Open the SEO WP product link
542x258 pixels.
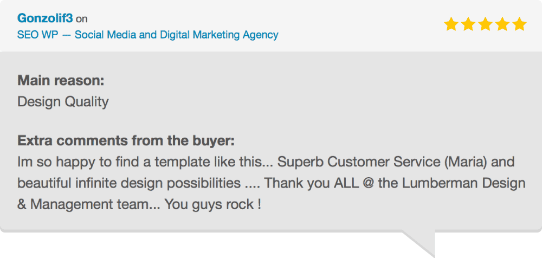(148, 35)
